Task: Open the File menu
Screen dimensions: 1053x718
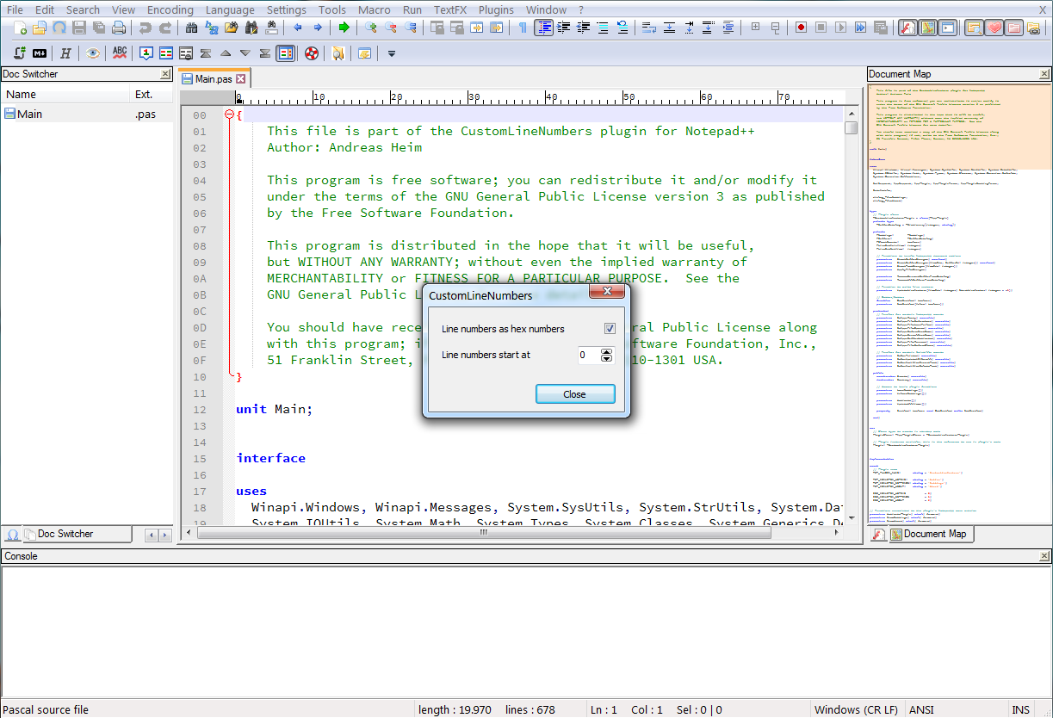Action: pyautogui.click(x=15, y=9)
